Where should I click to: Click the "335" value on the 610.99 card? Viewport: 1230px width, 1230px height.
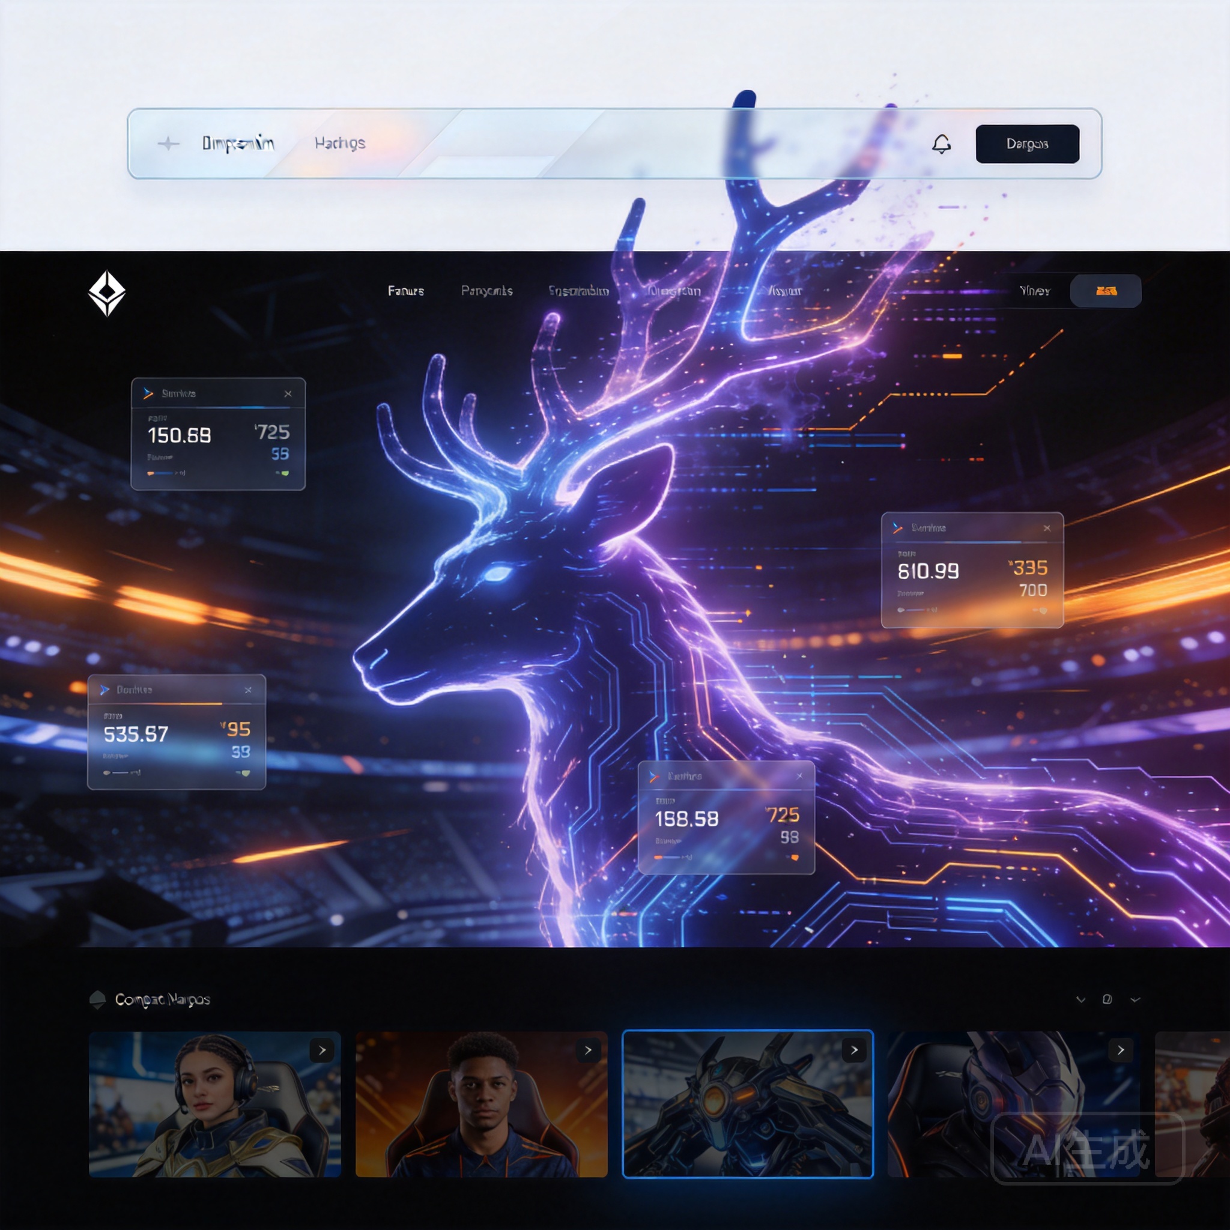tap(1028, 568)
